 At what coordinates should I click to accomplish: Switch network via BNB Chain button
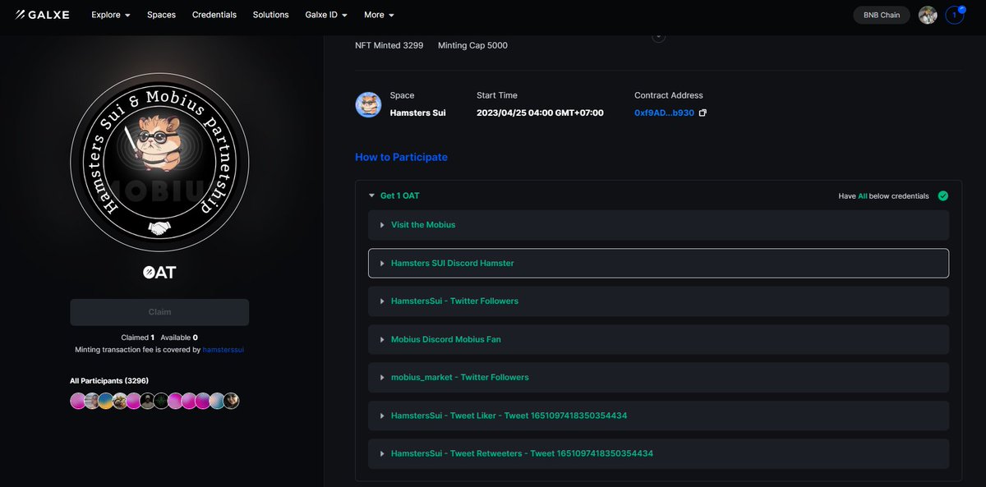[882, 15]
